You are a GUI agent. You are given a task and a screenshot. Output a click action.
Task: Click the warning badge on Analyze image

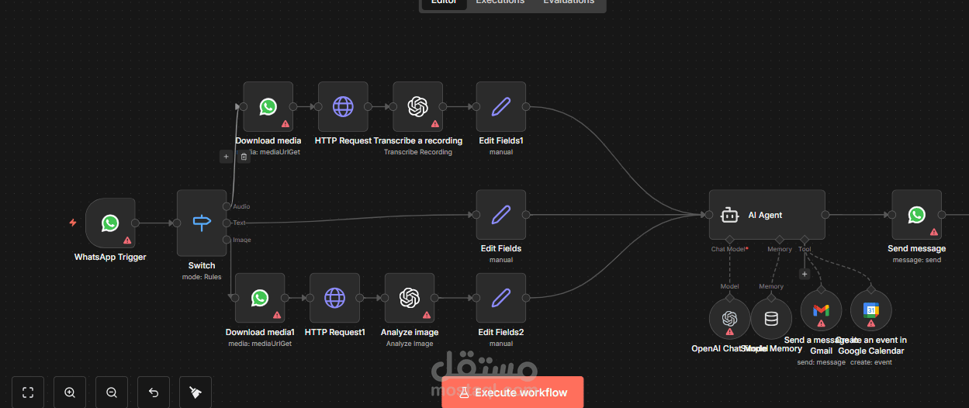coord(427,315)
